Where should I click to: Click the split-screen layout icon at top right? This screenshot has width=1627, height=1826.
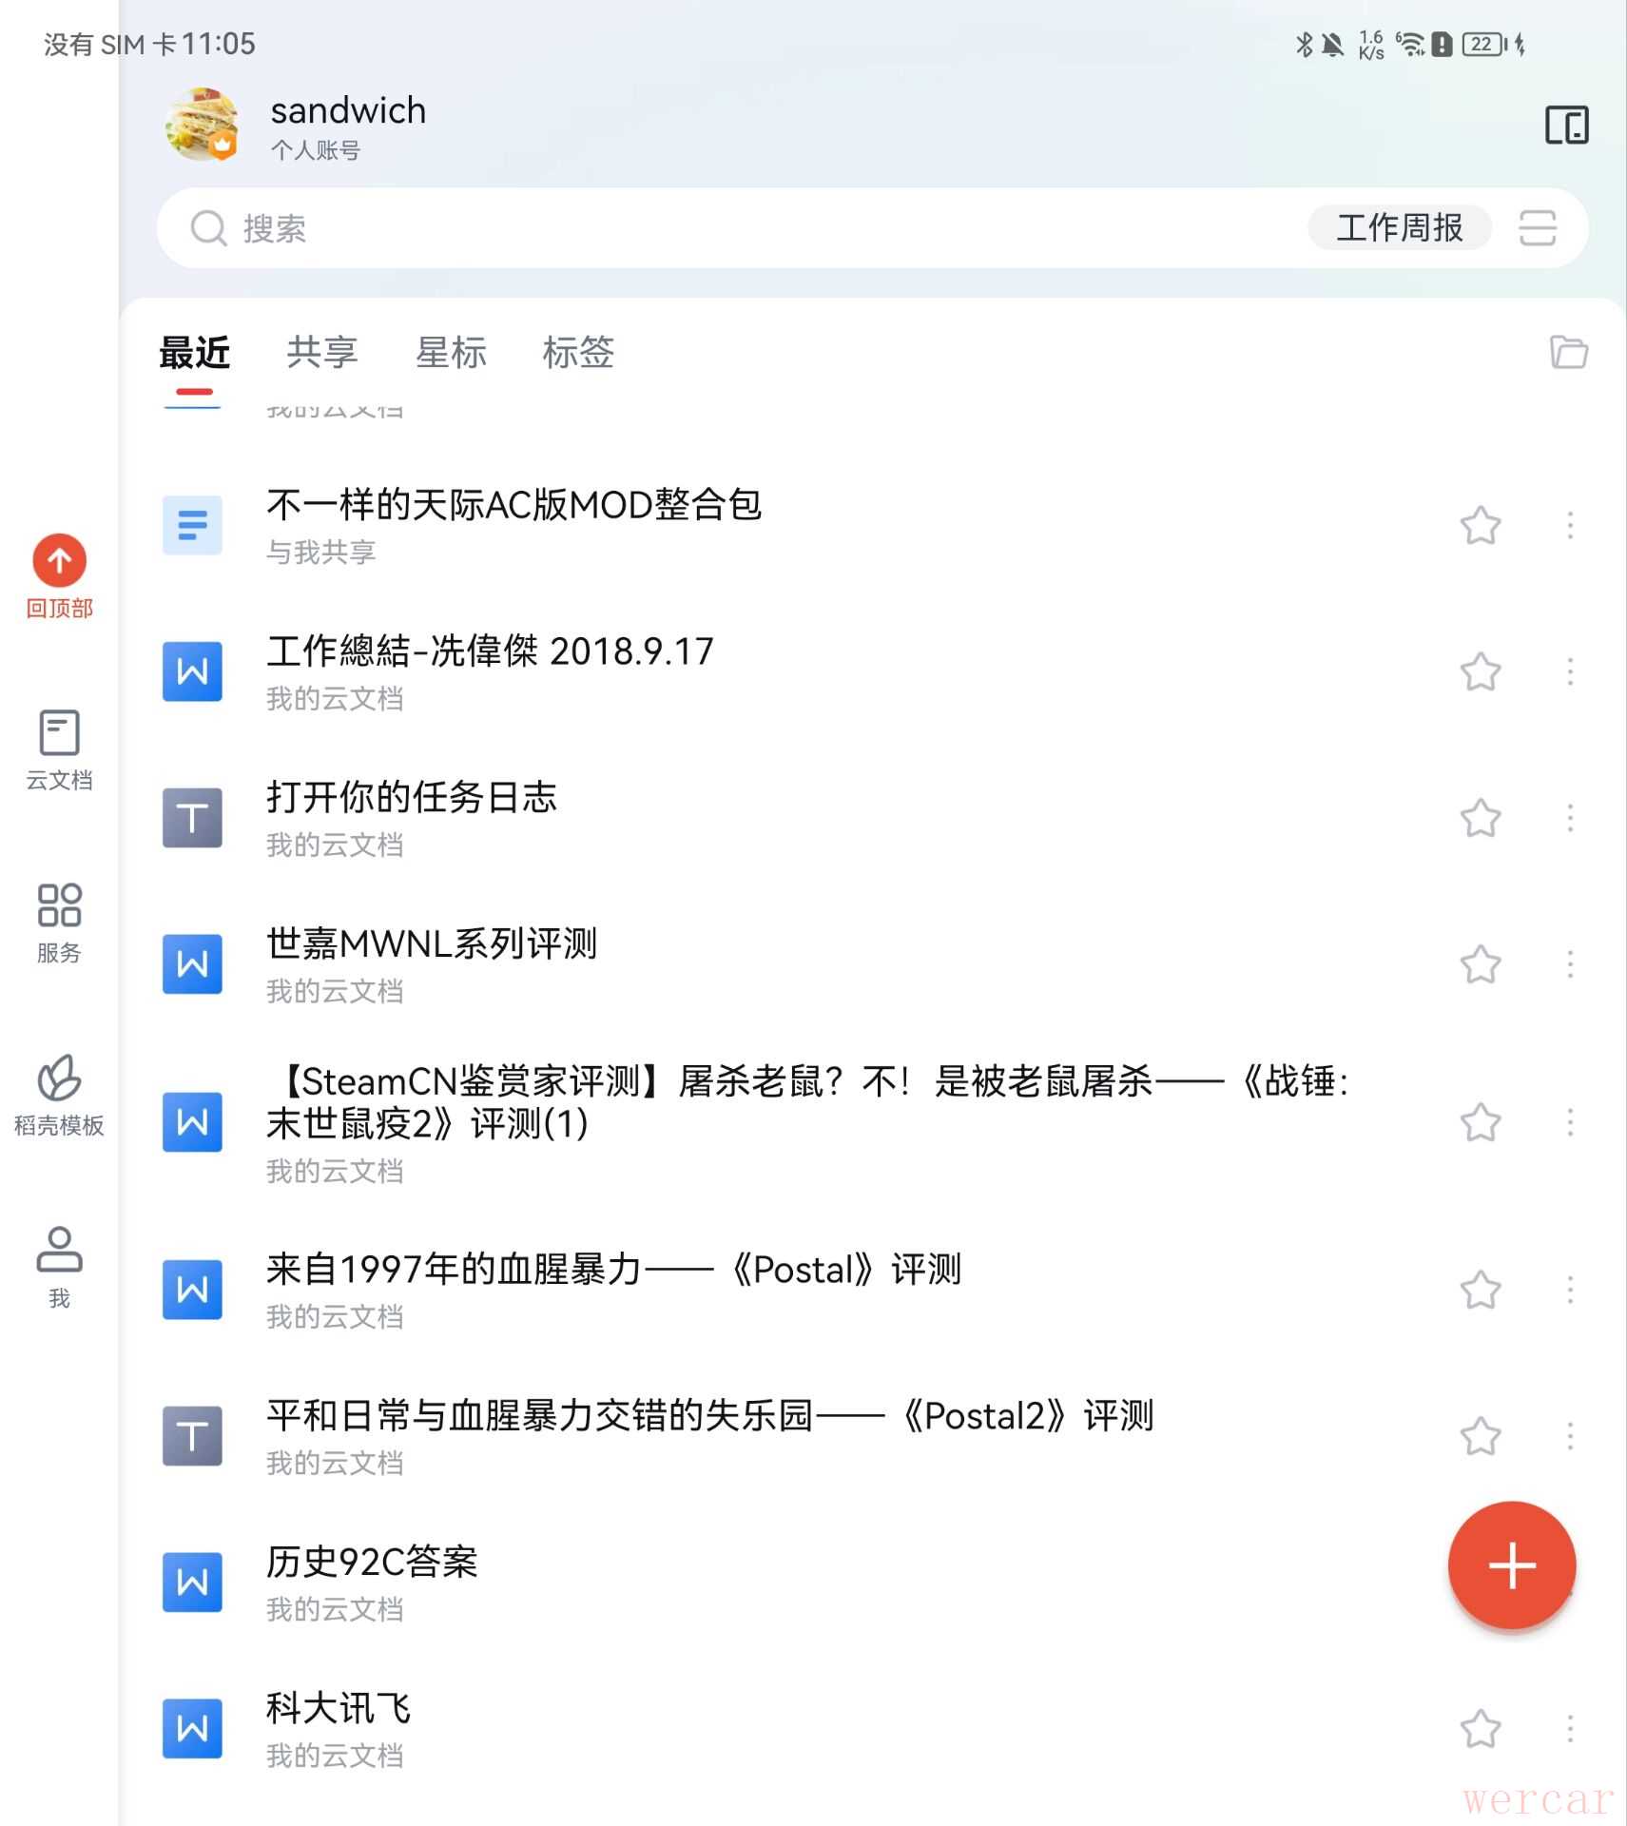click(1565, 126)
